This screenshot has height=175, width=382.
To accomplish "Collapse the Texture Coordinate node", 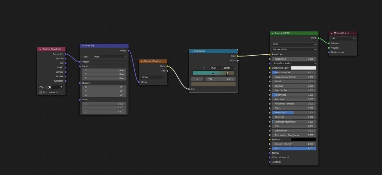I will (40, 49).
